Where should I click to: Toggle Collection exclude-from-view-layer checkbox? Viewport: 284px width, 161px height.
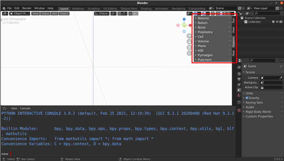(x=273, y=22)
